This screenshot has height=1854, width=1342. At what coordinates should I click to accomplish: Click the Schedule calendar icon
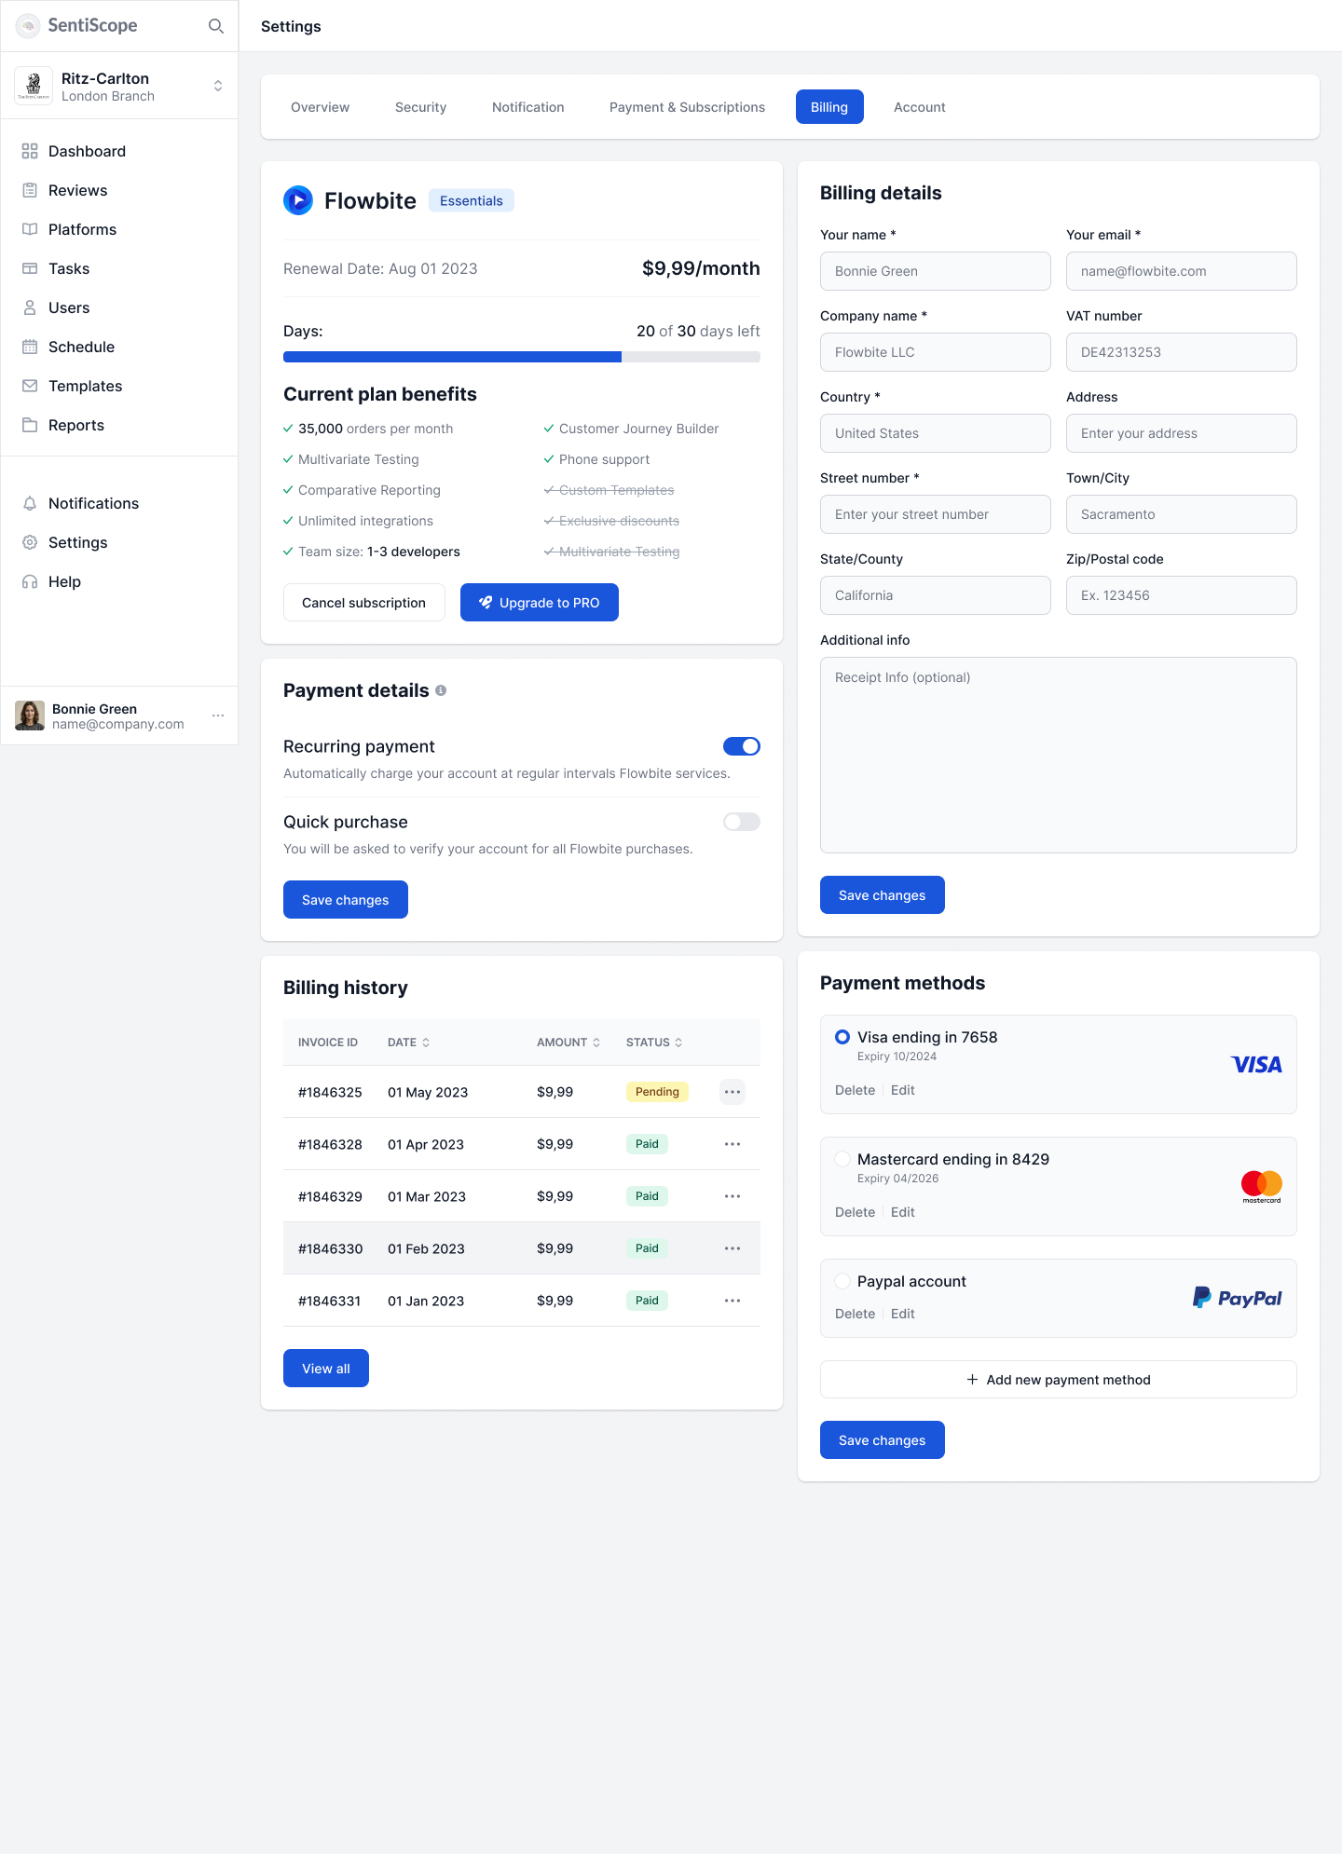pos(30,347)
